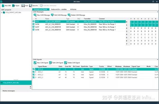Select signal ADC2_2
Screen dimensions: 159x104
click(40, 75)
